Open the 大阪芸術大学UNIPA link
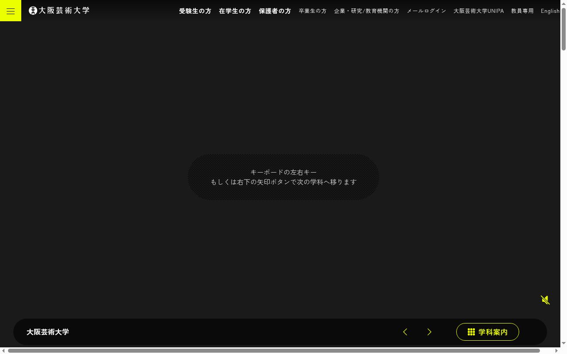Image resolution: width=567 pixels, height=354 pixels. (479, 11)
